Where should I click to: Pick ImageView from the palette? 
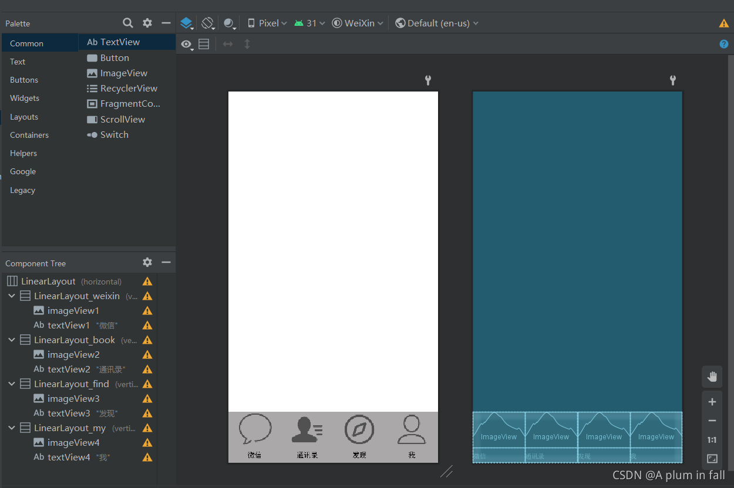[127, 73]
